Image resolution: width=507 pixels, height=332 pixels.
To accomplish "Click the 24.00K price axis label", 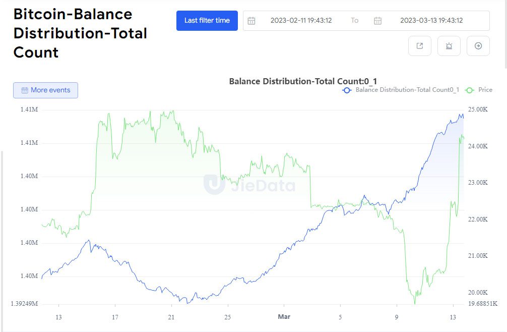I will pos(478,146).
